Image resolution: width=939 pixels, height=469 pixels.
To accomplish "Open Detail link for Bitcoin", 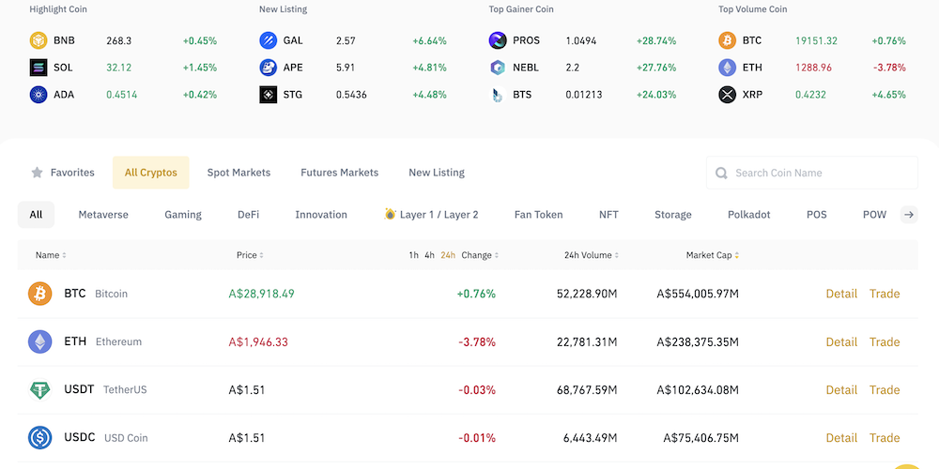I will click(x=841, y=294).
